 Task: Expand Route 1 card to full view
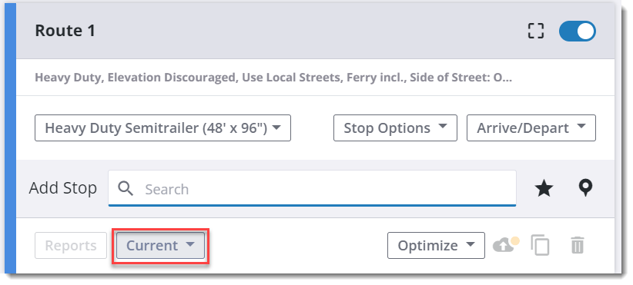click(536, 31)
